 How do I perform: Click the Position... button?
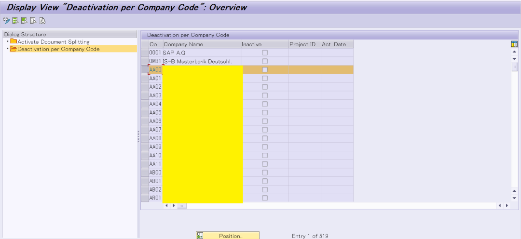pyautogui.click(x=227, y=236)
